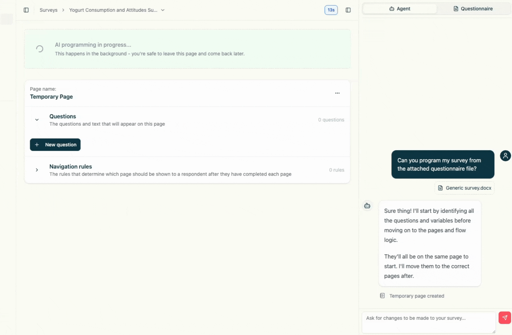Toggle the right panel layout icon

(348, 10)
